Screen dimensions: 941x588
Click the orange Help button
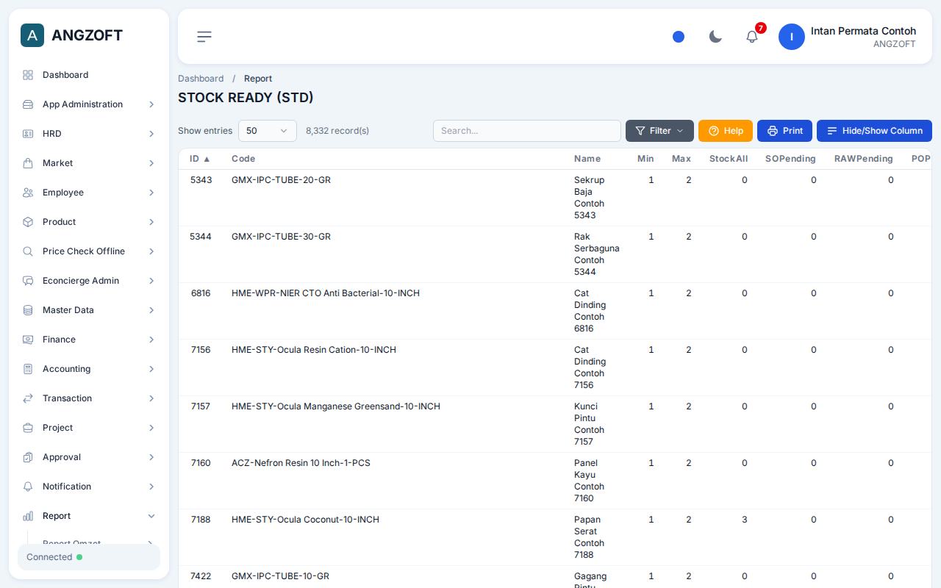[x=726, y=131]
